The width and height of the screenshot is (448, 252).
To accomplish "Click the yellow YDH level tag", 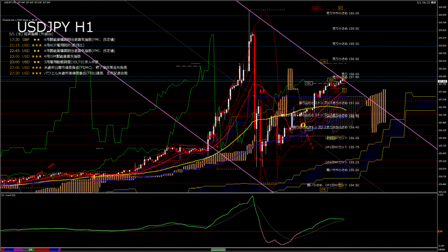I will click(x=331, y=80).
